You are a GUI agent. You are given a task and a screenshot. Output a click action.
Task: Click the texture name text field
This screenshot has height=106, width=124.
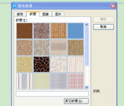(x=52, y=94)
